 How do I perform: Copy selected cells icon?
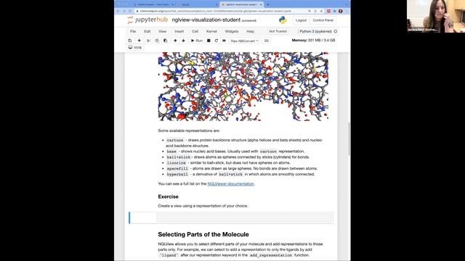tap(157, 41)
